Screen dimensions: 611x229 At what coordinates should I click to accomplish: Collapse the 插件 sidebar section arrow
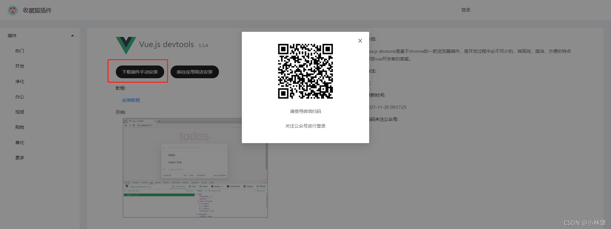coord(73,36)
